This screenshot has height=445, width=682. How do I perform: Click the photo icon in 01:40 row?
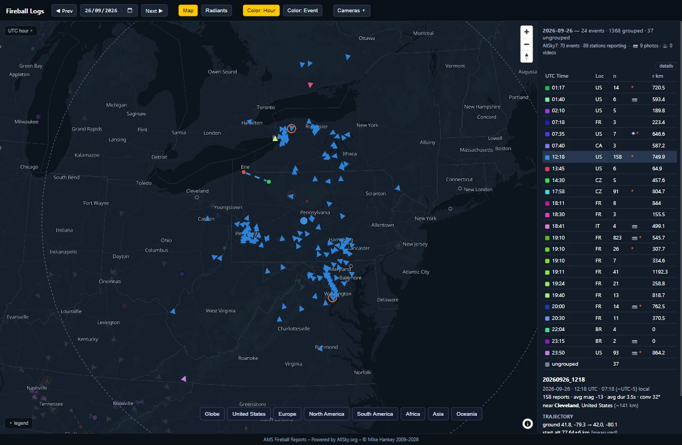pos(635,100)
